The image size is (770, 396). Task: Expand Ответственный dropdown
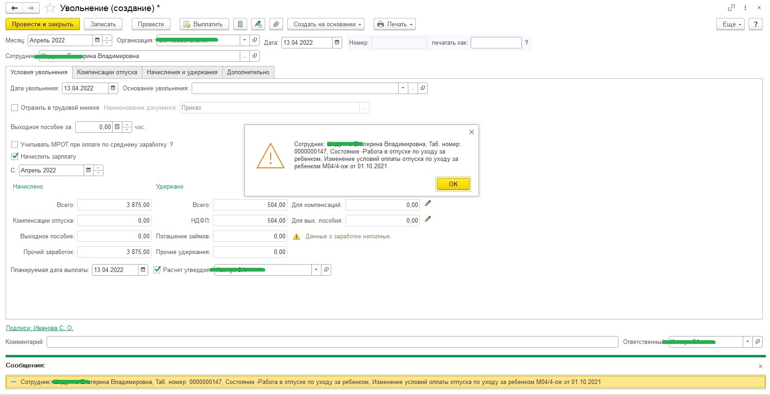point(747,342)
